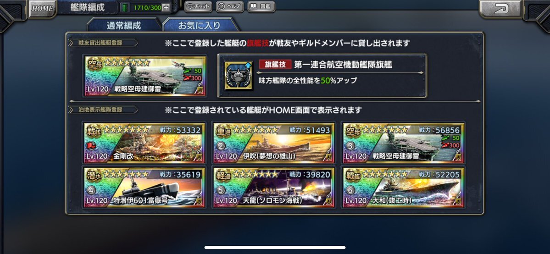Select the 特潜伊601富嶽号 submarine card
This screenshot has width=550, height=254.
point(144,187)
